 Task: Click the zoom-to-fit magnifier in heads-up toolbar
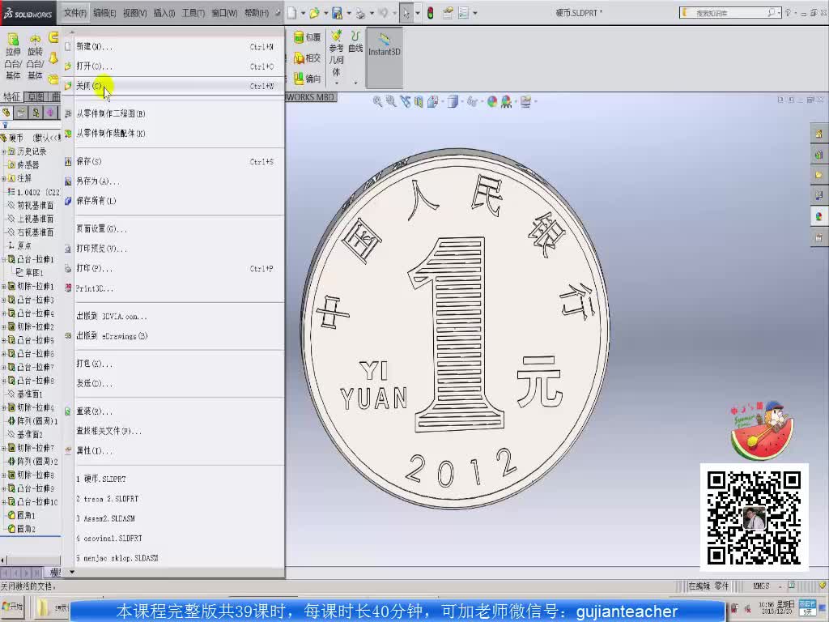point(377,102)
